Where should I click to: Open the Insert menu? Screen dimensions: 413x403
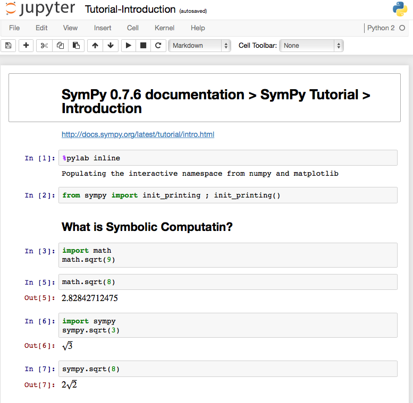[103, 28]
